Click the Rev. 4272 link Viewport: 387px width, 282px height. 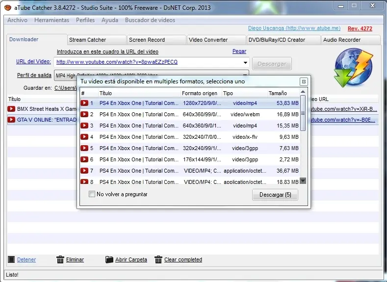point(360,28)
